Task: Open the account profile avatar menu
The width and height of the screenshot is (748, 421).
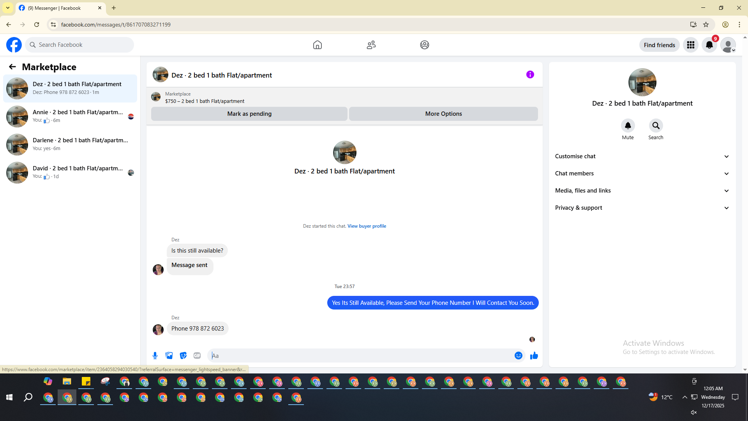Action: [728, 45]
